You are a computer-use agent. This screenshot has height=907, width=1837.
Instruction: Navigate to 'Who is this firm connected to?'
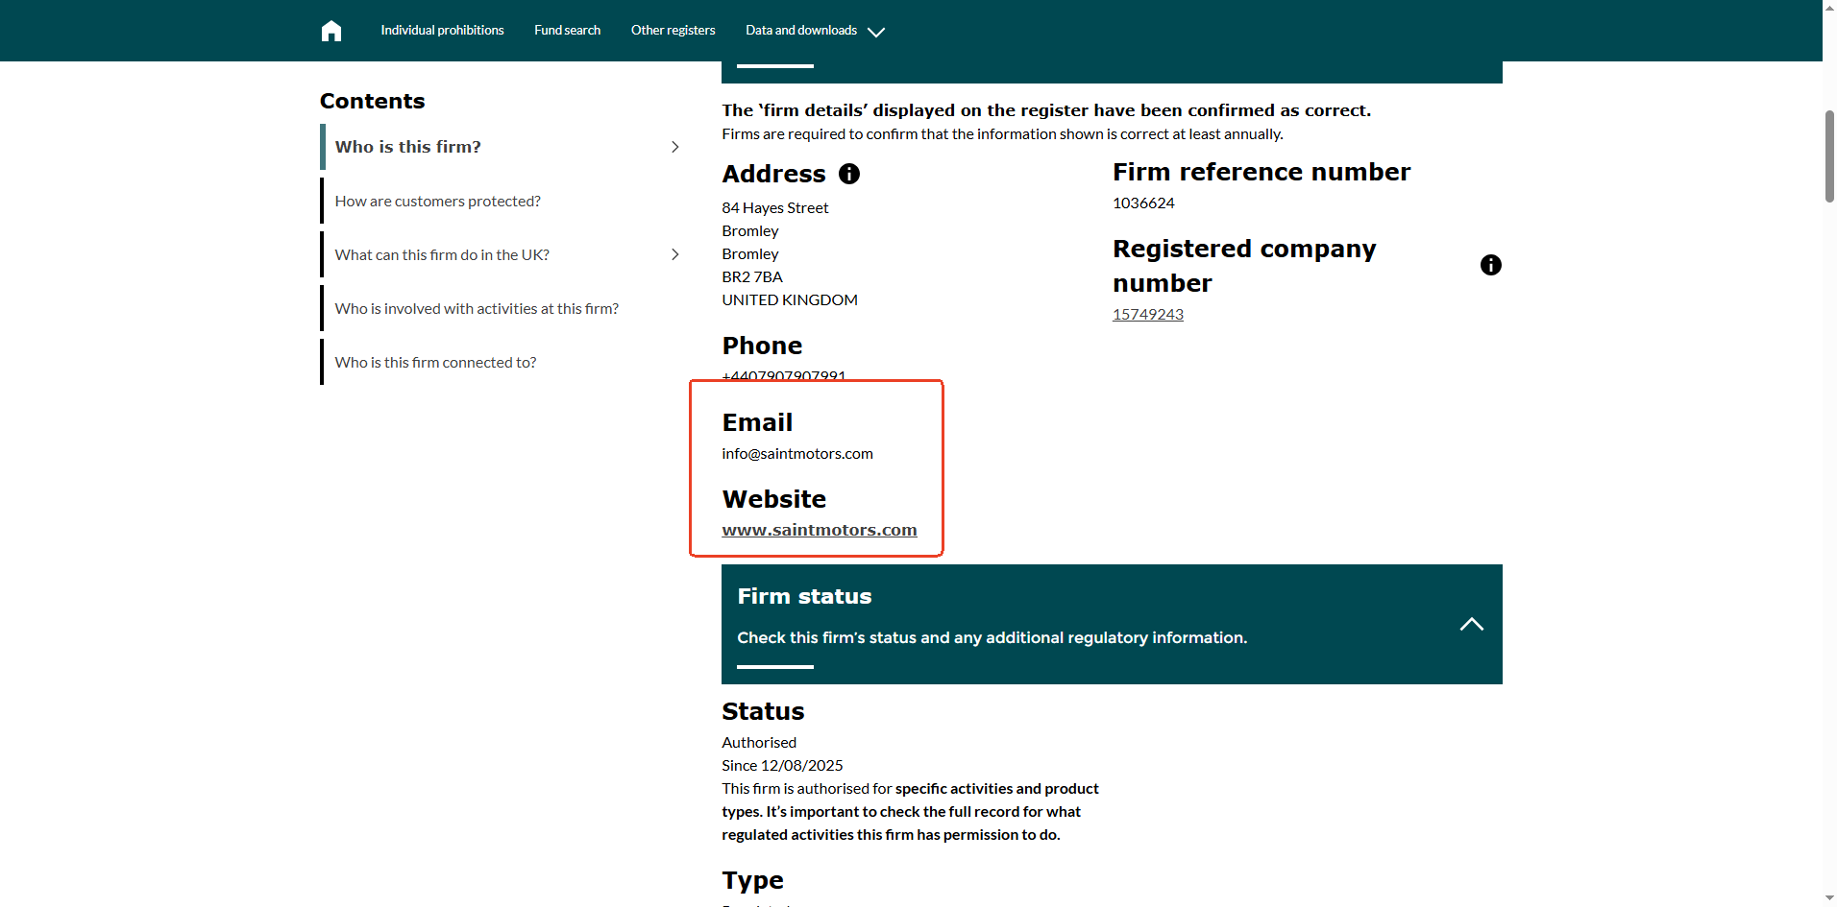(x=435, y=363)
